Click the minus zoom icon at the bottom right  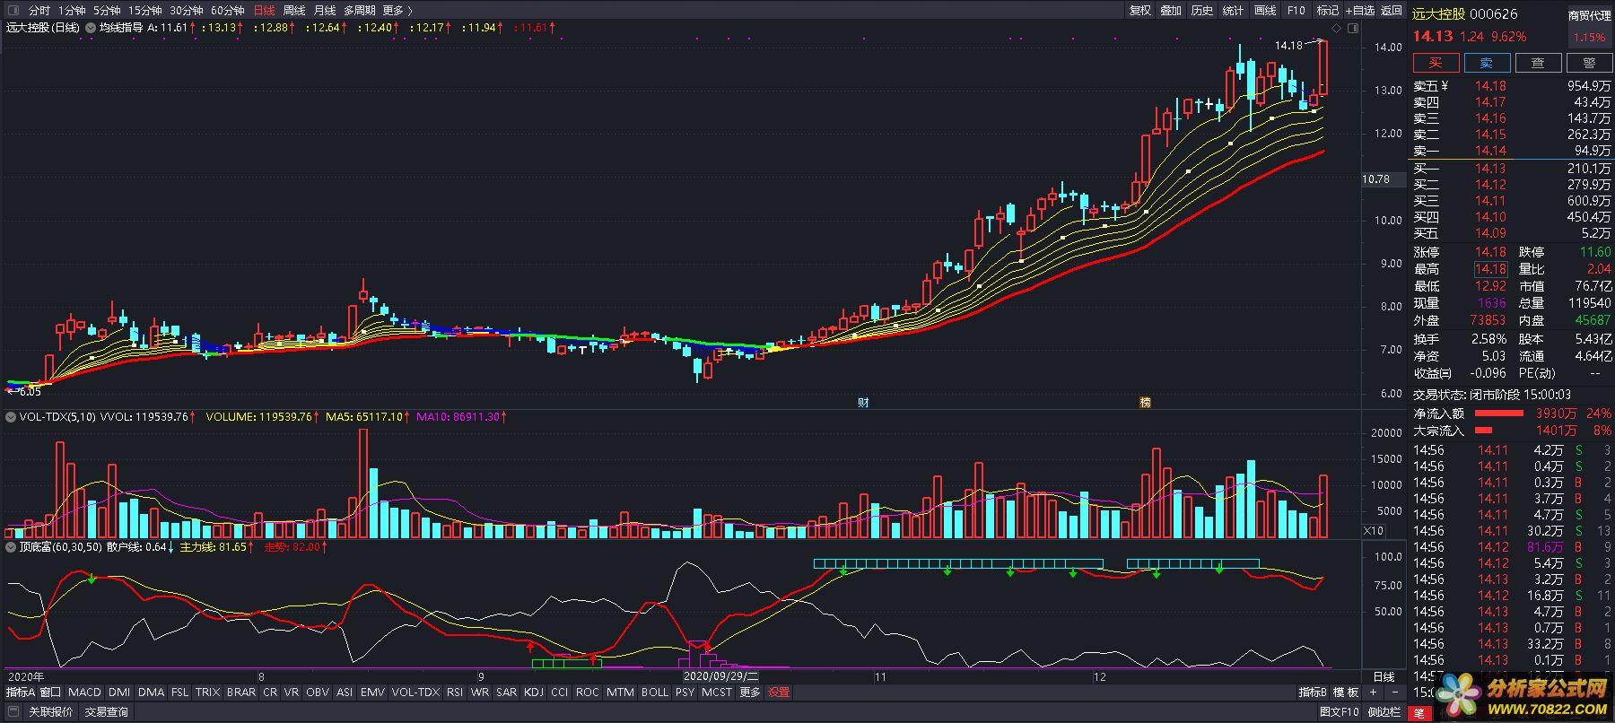coord(1394,693)
